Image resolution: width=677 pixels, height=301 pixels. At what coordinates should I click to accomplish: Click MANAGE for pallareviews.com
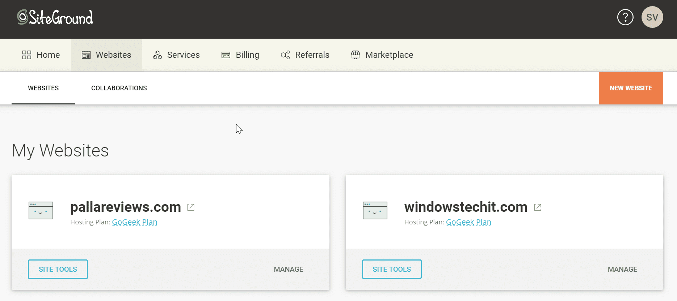[x=289, y=269]
